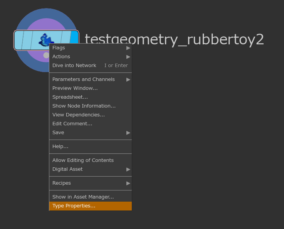Click the node's gray output connector dot

[x=46, y=56]
